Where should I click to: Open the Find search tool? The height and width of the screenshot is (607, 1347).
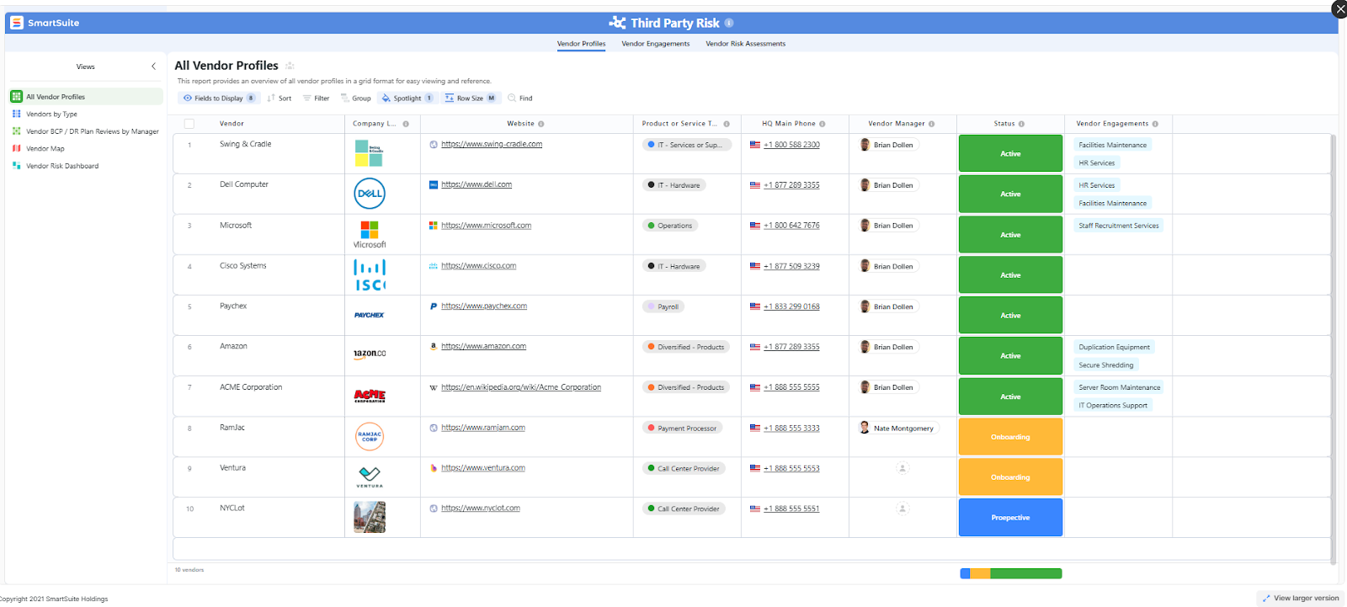tap(520, 99)
